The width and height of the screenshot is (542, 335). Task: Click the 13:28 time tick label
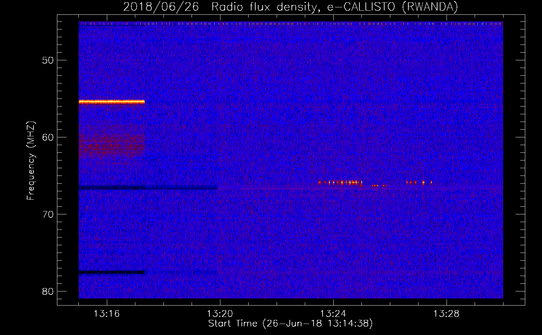[x=446, y=314]
